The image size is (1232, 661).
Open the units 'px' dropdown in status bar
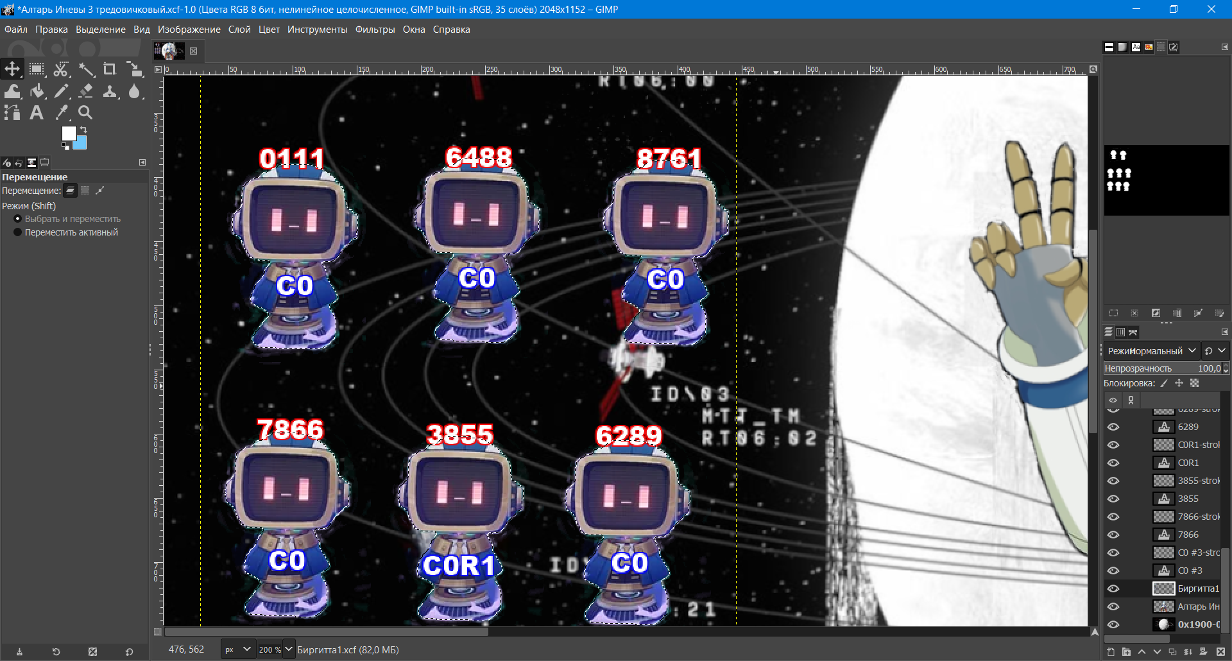(238, 649)
